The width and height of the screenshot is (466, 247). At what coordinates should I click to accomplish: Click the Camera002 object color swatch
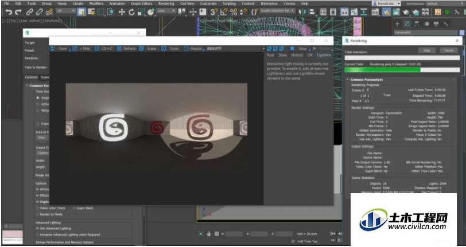[462, 33]
